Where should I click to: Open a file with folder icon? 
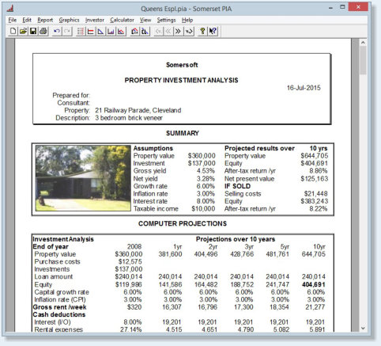click(23, 31)
